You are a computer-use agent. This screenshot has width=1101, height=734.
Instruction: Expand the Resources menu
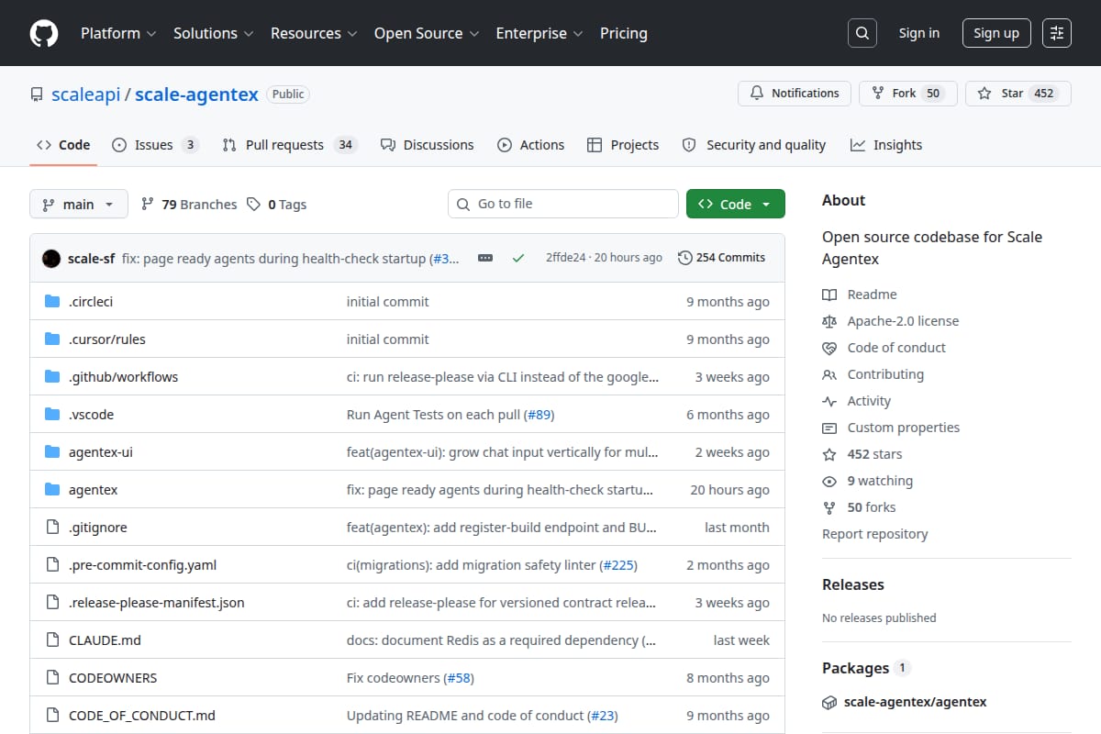314,33
